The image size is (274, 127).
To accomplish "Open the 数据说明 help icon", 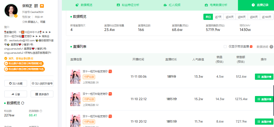I will point(271,47).
